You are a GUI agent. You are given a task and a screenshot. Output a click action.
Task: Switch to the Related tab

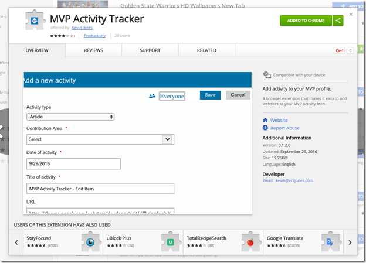tap(206, 50)
